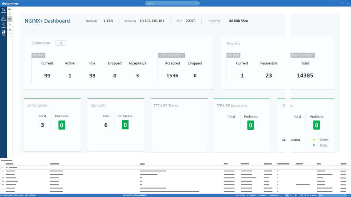Click the Requests Total value 14385
The height and width of the screenshot is (197, 351).
[305, 76]
